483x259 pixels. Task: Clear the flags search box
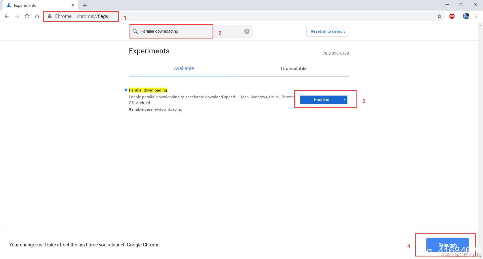[x=247, y=31]
